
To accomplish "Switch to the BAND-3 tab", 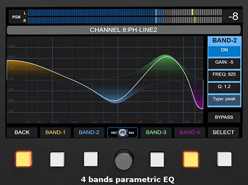I will [156, 132].
